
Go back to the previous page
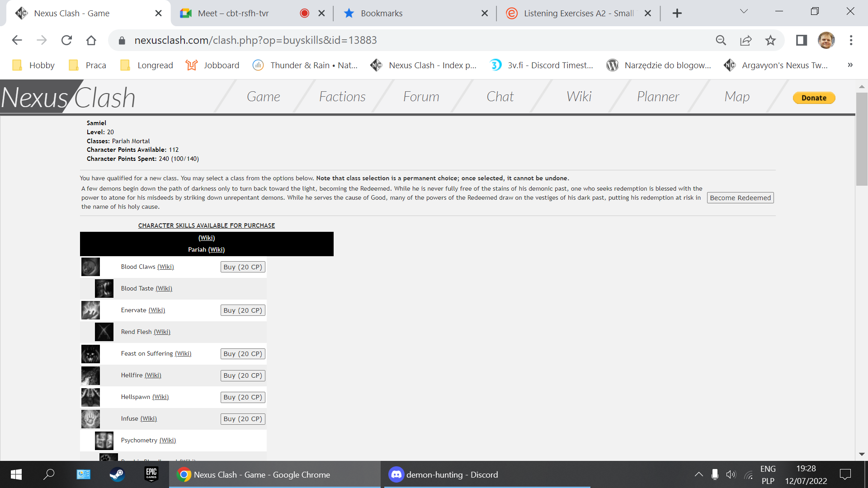(17, 40)
